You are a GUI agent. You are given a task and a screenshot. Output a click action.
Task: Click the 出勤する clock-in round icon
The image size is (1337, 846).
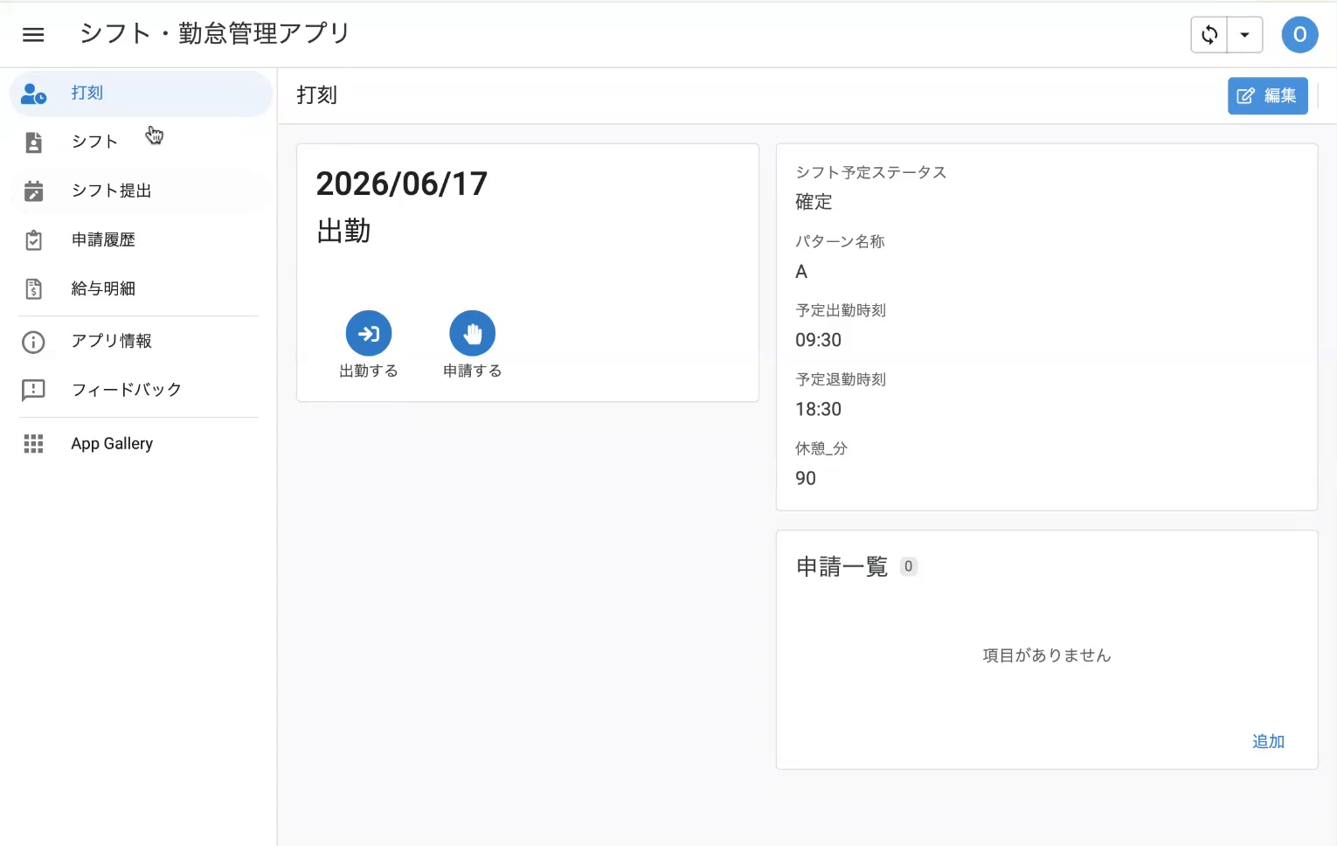coord(369,334)
